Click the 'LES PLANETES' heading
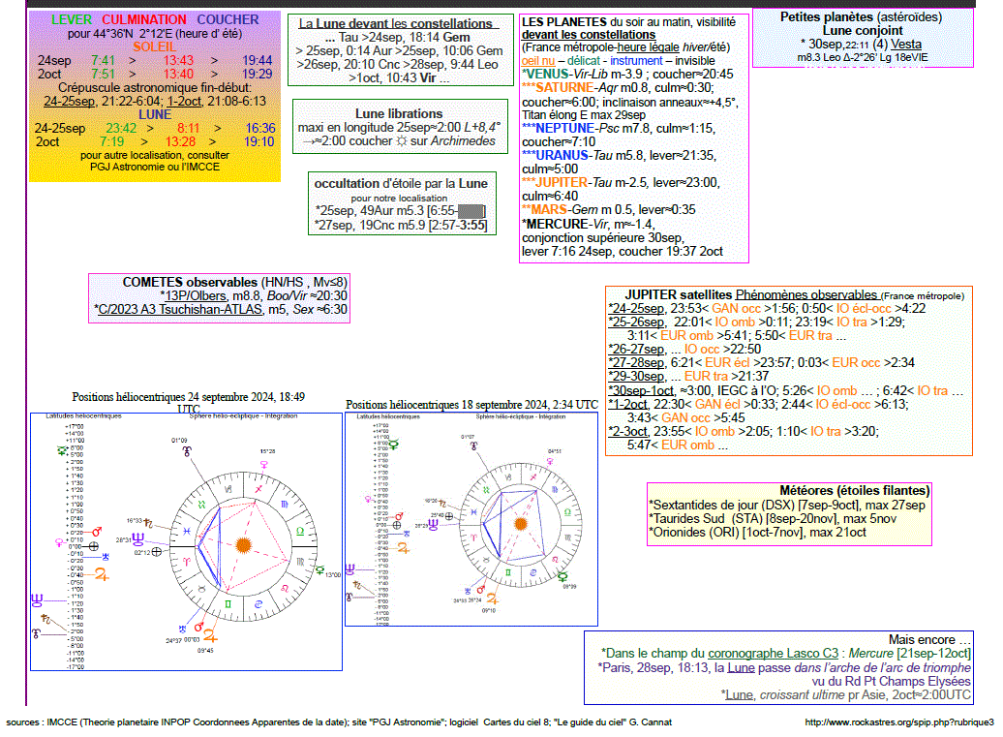The height and width of the screenshot is (737, 1003). 564,21
